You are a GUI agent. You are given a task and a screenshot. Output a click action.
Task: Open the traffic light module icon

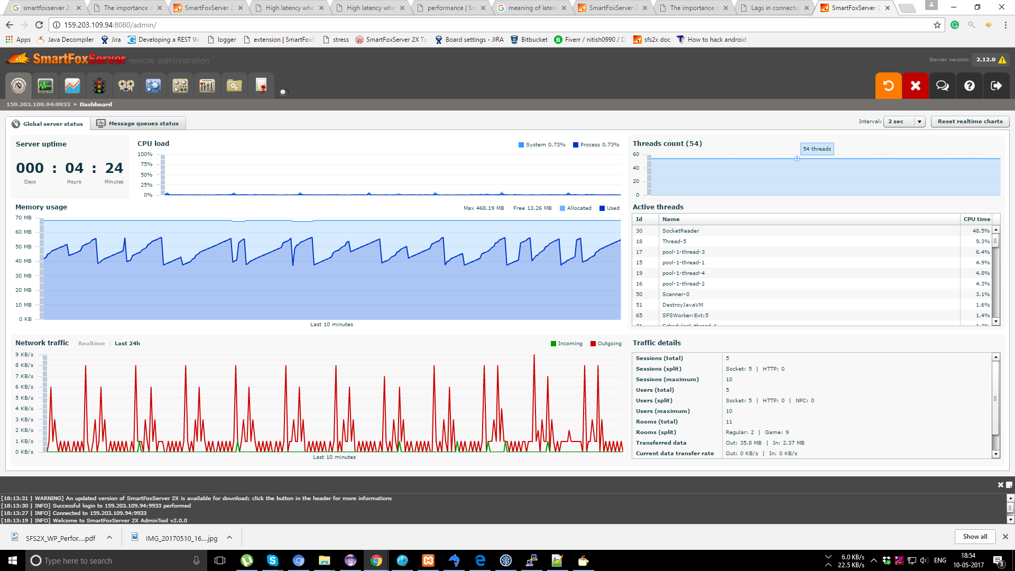99,86
